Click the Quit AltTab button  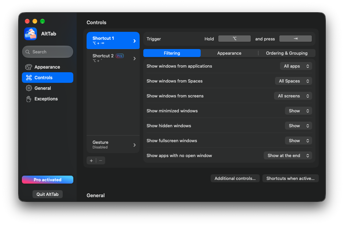pyautogui.click(x=48, y=195)
